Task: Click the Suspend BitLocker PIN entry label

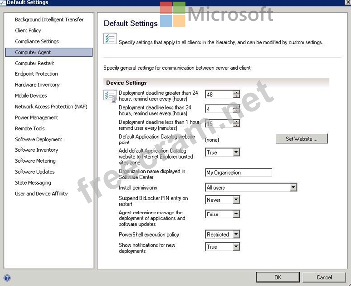Action: 153,201
